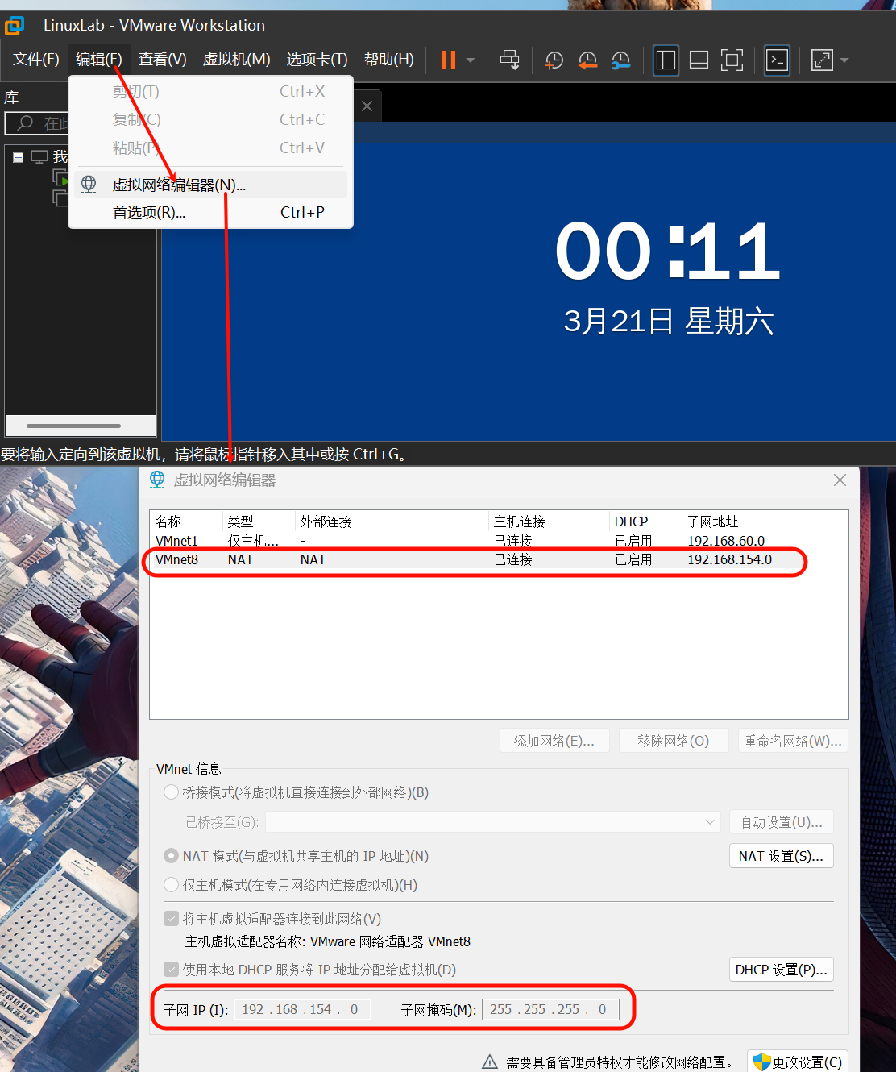This screenshot has width=896, height=1072.
Task: Toggle 使用本地 DHCP 服务 checkbox
Action: (171, 970)
